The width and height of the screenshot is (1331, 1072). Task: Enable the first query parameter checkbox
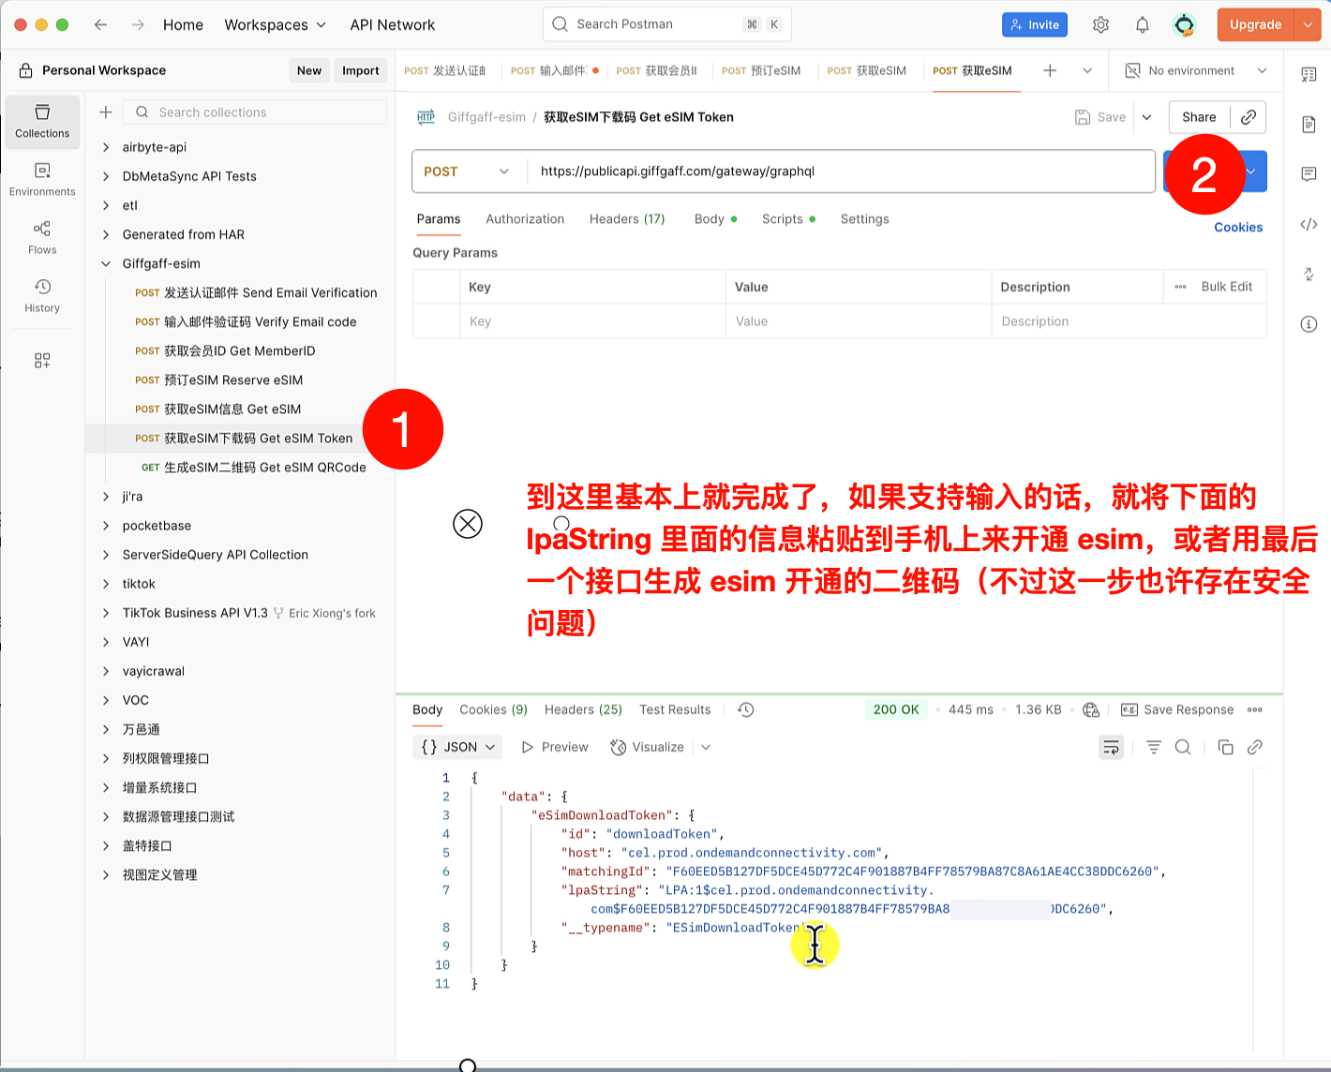pos(436,320)
